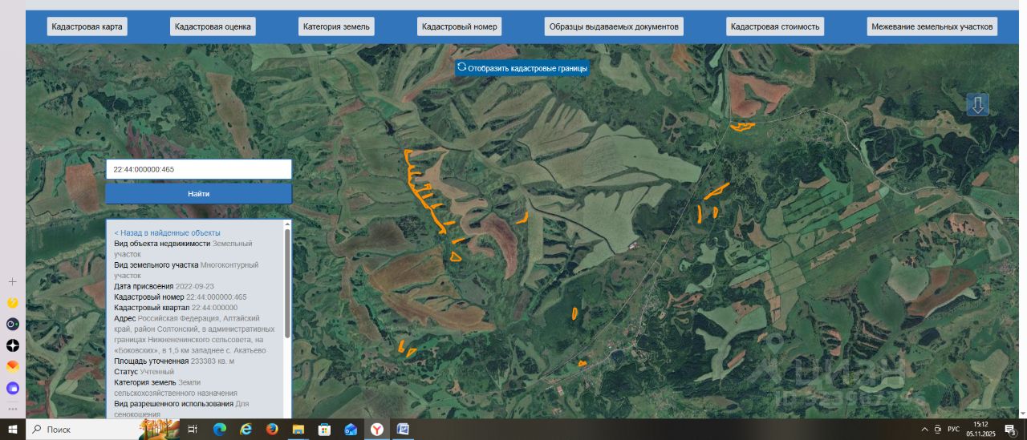Open 'Межевание земельных участков' menu item
Screen dimensions: 1027x440
(932, 26)
